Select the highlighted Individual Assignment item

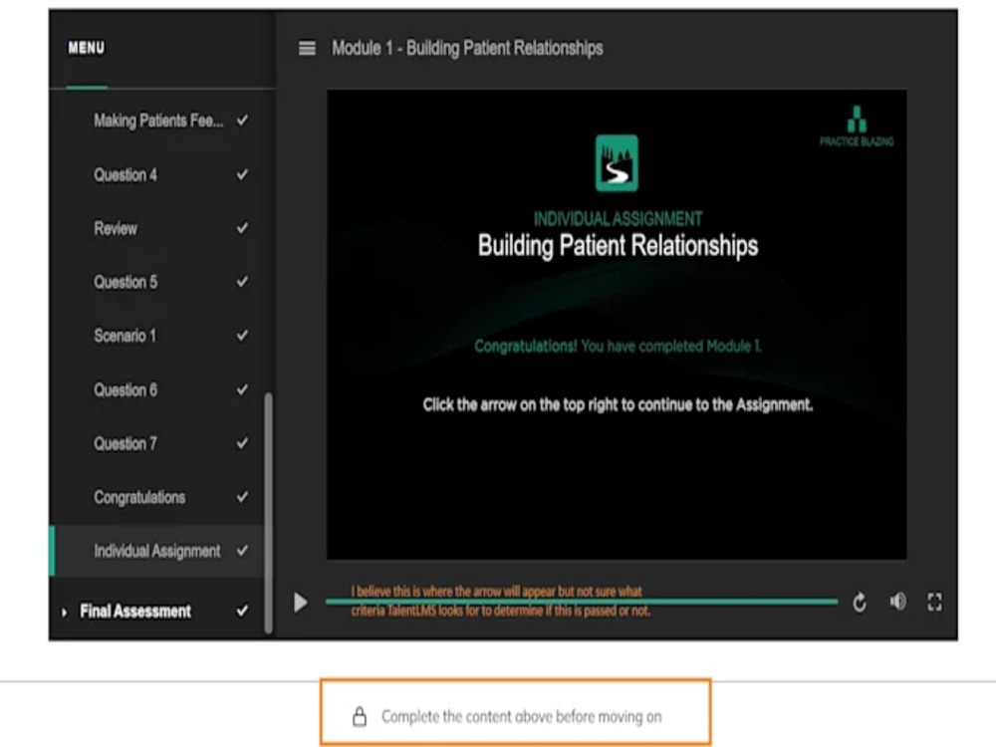(157, 551)
